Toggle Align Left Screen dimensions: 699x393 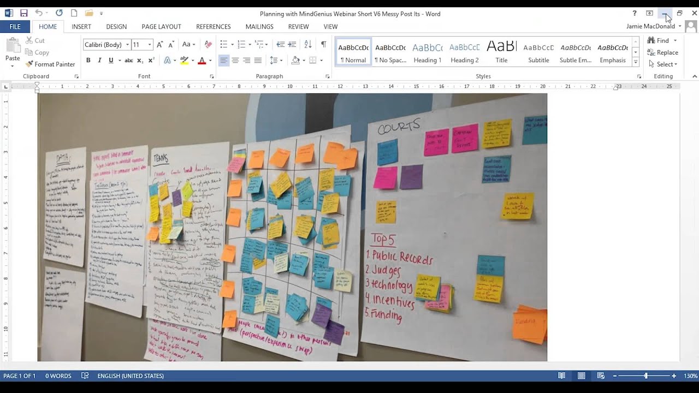tap(223, 61)
